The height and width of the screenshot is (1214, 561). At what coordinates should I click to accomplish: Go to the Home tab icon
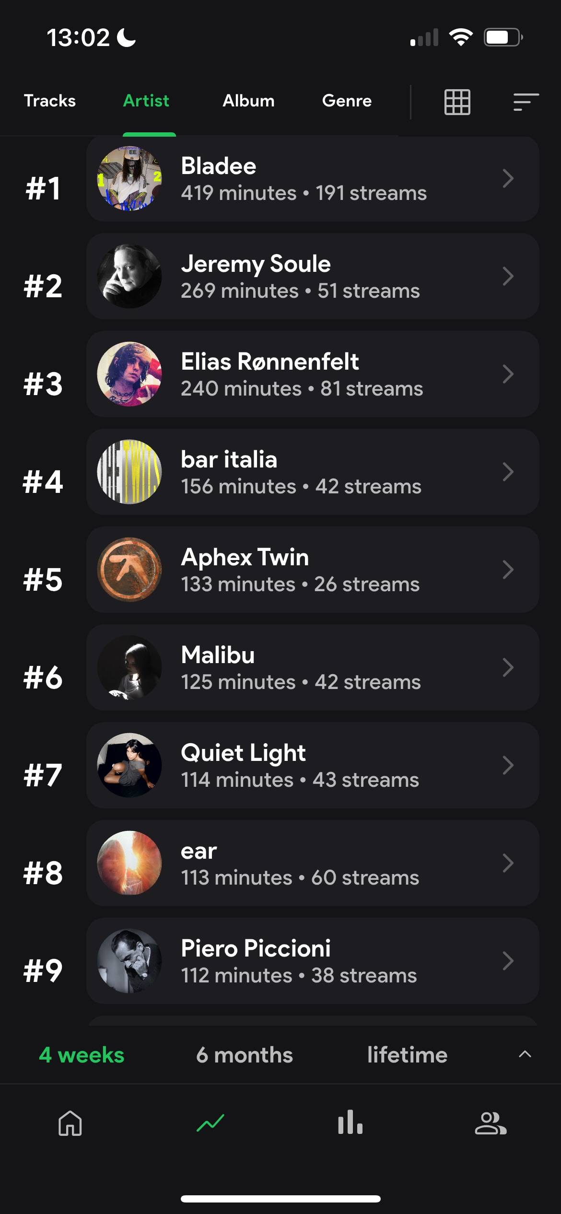pos(70,1123)
